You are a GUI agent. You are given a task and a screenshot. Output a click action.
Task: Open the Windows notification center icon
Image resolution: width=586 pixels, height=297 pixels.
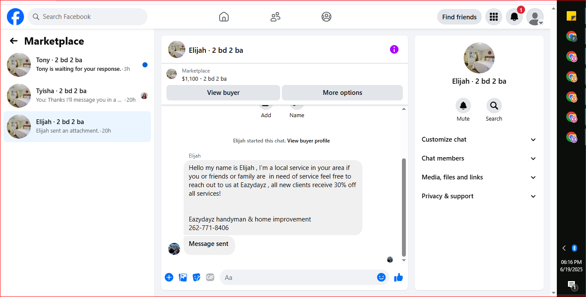click(571, 285)
